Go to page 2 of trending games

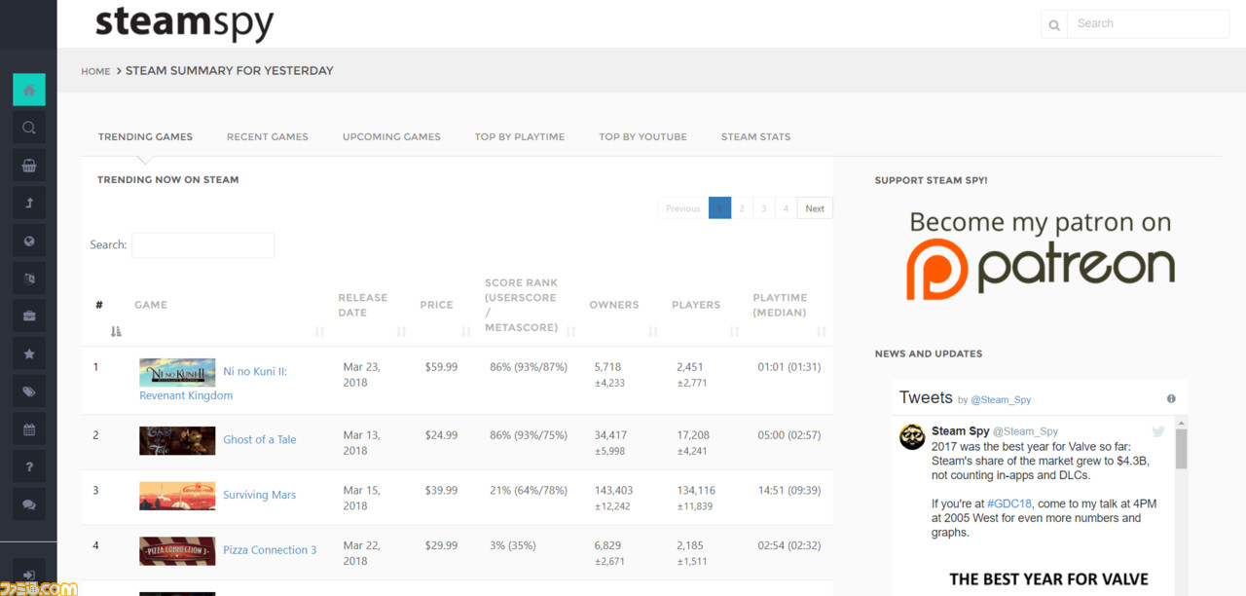point(742,208)
